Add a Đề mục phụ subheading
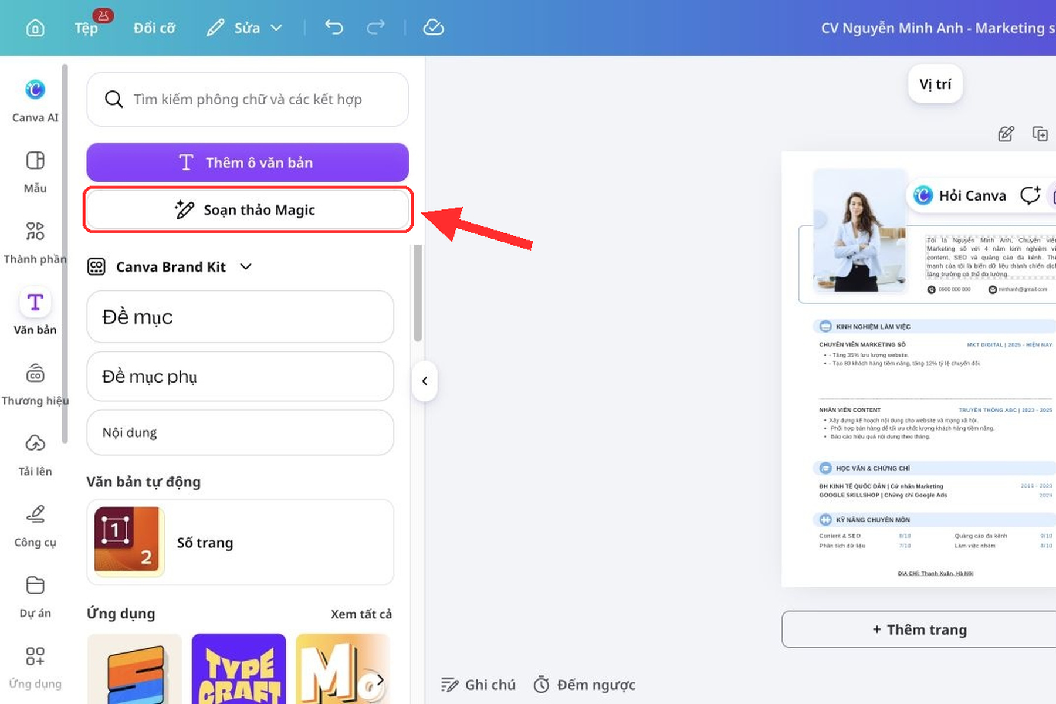 [240, 377]
